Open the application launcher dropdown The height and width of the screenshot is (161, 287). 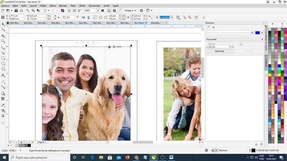coord(152,11)
